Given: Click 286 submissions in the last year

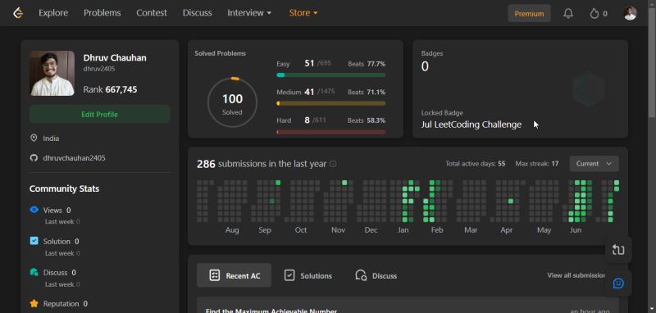Looking at the screenshot, I should (x=262, y=164).
